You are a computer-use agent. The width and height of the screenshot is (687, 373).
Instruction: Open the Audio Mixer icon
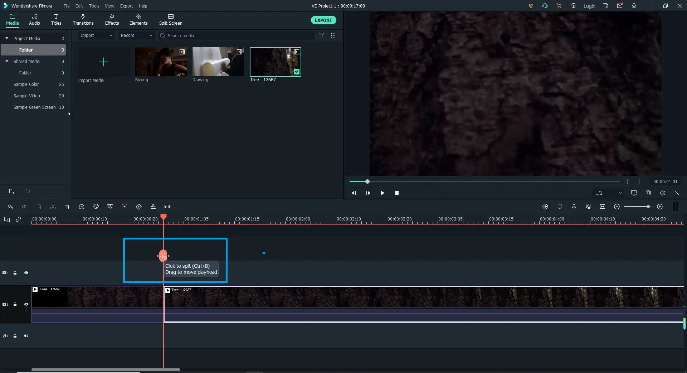(588, 207)
